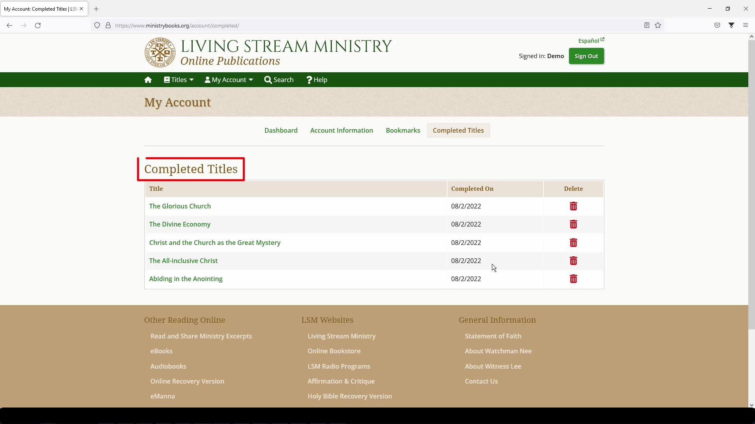
Task: Expand the Titles dropdown menu
Action: pos(179,80)
